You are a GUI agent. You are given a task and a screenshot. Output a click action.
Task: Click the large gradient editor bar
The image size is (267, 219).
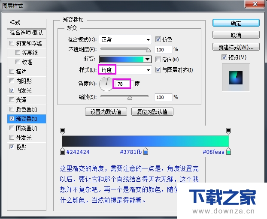(146, 141)
